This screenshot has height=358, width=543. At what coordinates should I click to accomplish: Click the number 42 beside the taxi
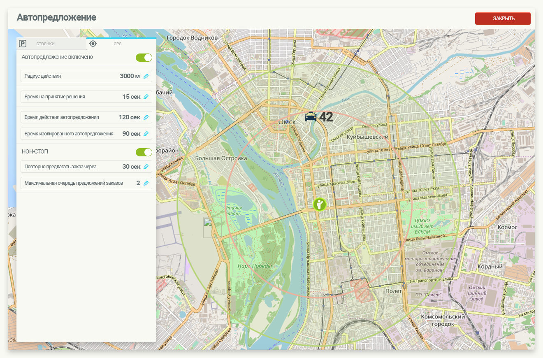click(x=326, y=117)
